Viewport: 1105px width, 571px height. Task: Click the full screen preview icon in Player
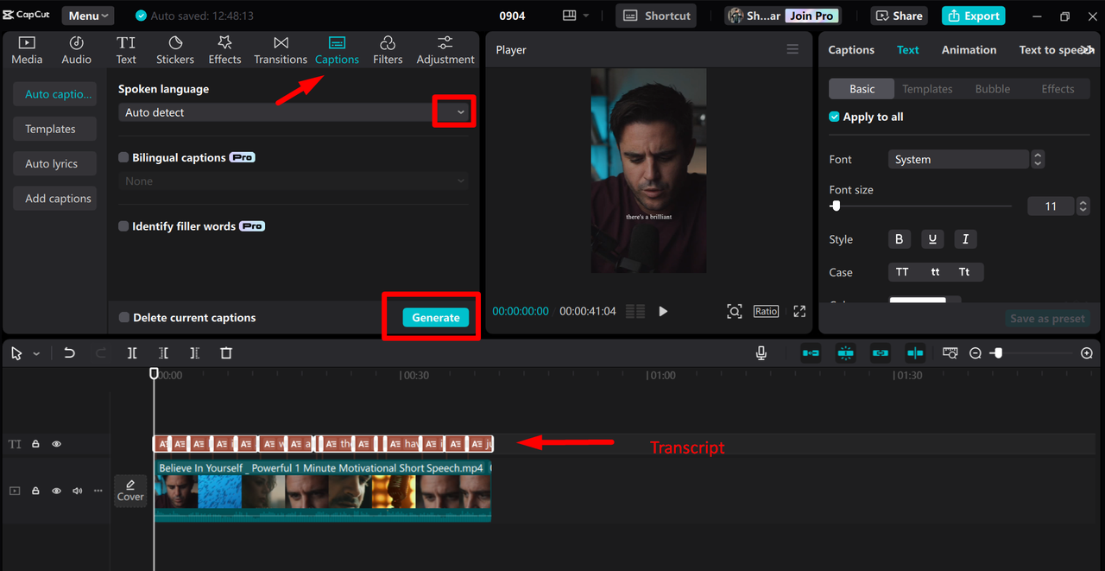pyautogui.click(x=799, y=311)
